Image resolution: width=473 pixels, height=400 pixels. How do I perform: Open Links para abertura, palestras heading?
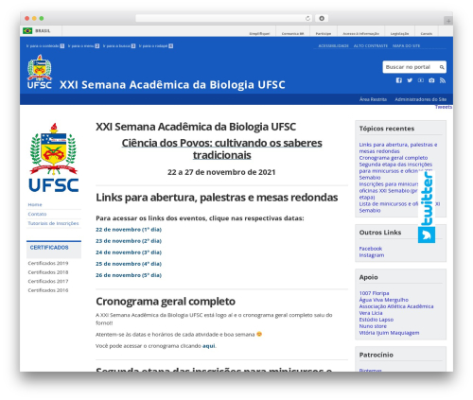coord(217,198)
